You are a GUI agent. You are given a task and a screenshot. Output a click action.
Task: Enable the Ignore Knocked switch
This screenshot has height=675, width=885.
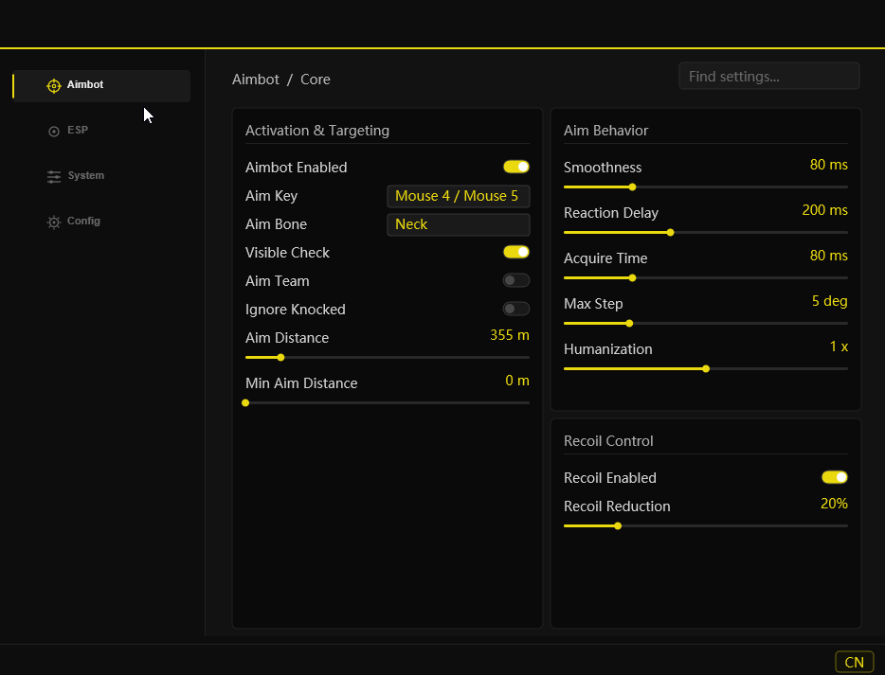click(515, 309)
